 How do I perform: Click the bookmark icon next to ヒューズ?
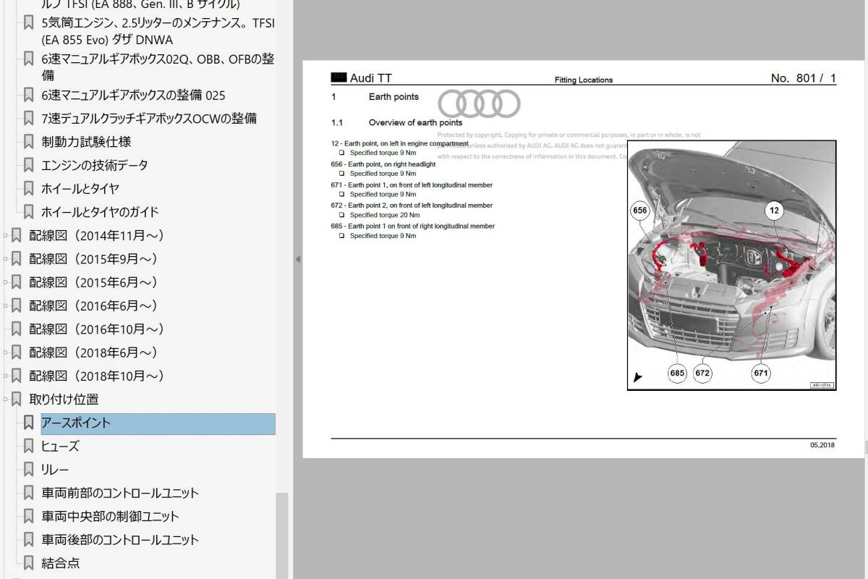click(28, 446)
